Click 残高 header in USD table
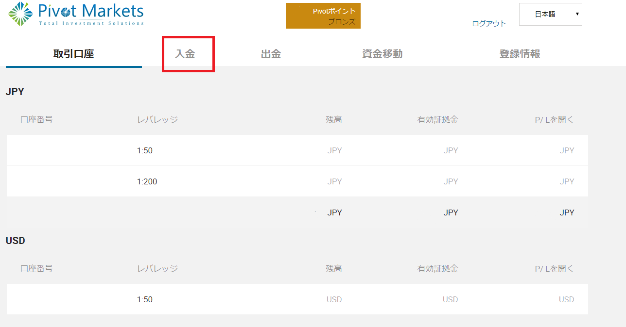This screenshot has width=626, height=327. pyautogui.click(x=334, y=268)
